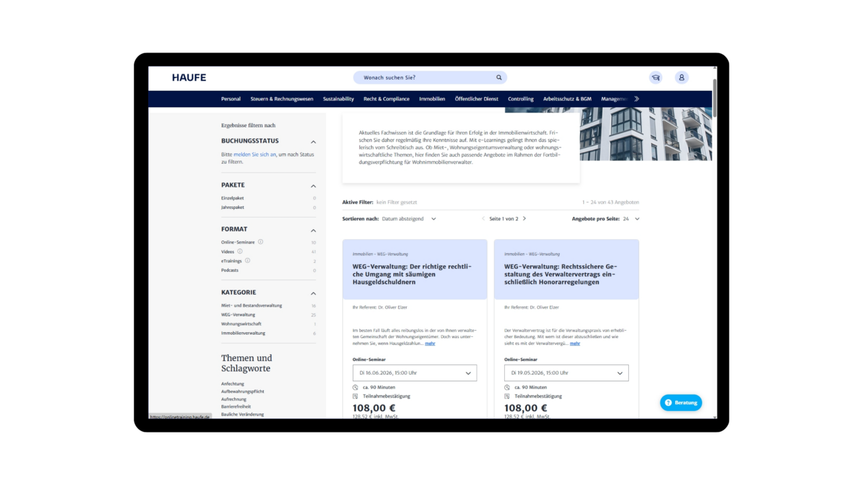Image resolution: width=863 pixels, height=485 pixels.
Task: Collapse the Pakete filter section
Action: [313, 186]
